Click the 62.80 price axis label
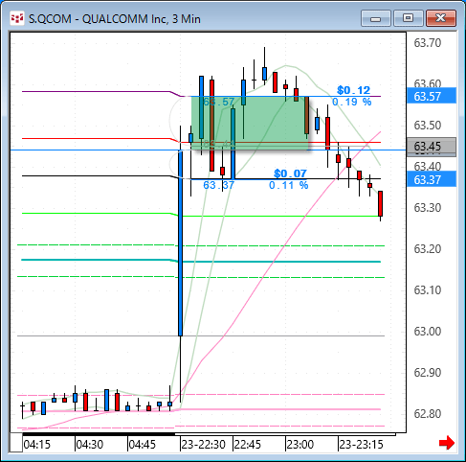This screenshot has width=466, height=462. coord(428,414)
